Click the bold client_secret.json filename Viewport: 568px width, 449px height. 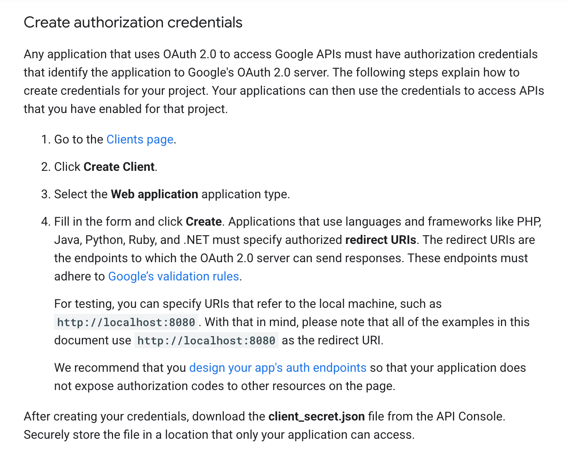[316, 416]
